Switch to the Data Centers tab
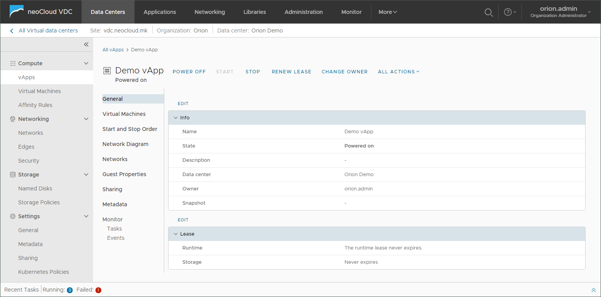The height and width of the screenshot is (297, 601). pos(108,12)
